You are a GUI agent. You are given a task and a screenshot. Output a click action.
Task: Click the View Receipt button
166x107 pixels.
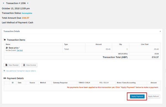click(12, 65)
